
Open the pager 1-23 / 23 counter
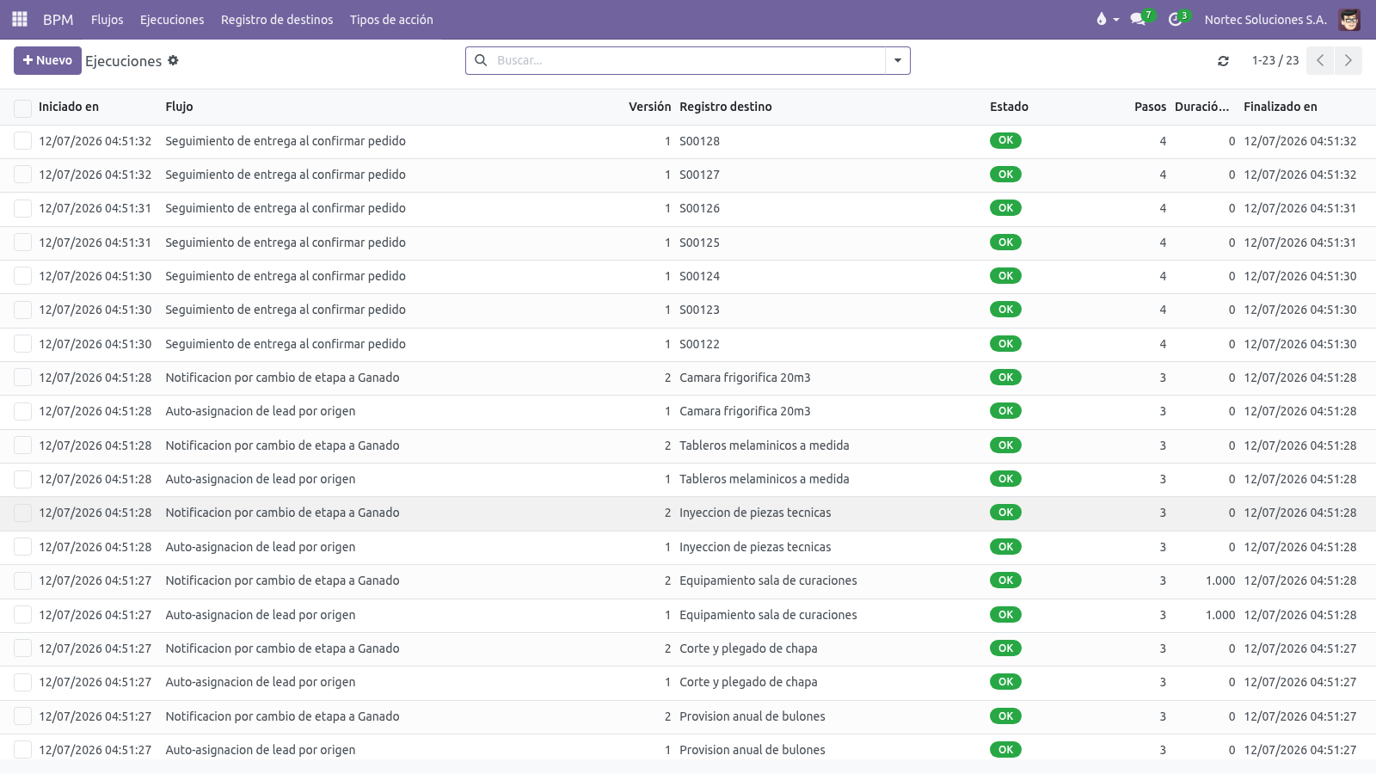(1275, 60)
